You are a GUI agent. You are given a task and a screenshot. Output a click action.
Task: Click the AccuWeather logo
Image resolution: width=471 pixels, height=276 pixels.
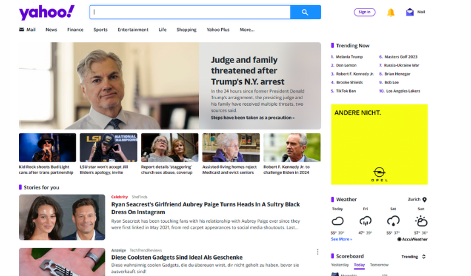pos(412,239)
